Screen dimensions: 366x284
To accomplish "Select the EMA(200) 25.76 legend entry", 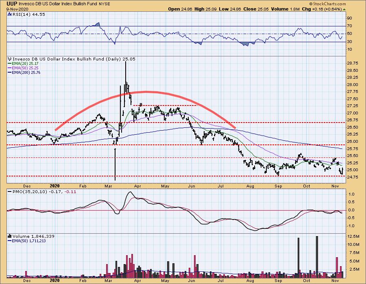I will coord(24,72).
